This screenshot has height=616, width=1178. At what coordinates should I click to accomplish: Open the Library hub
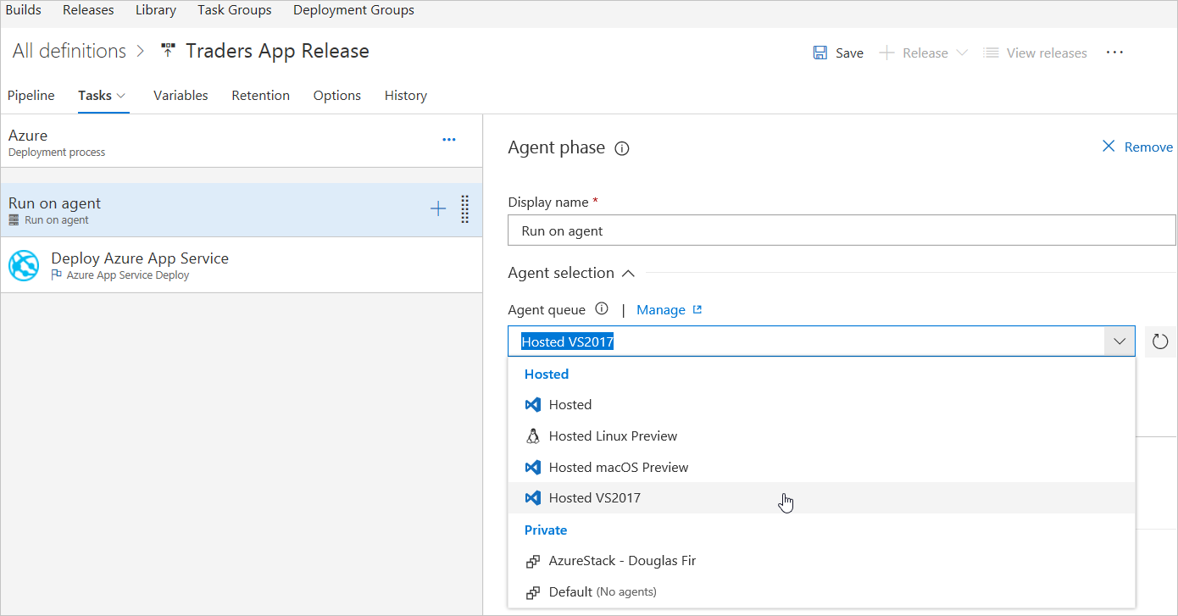156,10
